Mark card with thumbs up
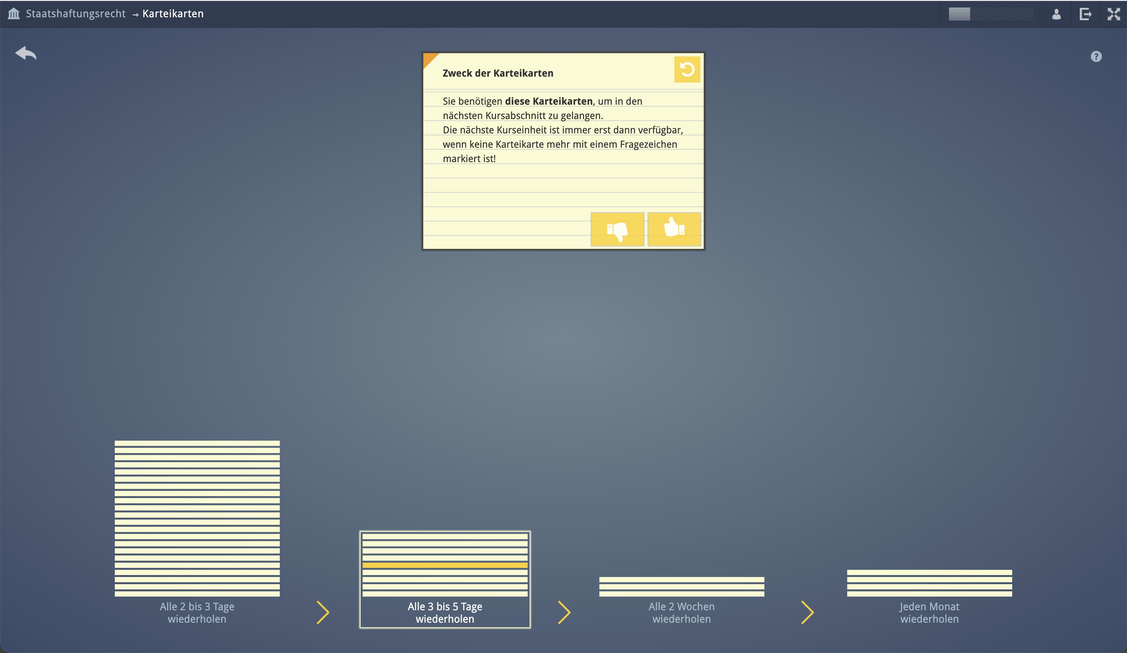This screenshot has height=653, width=1127. coord(674,229)
